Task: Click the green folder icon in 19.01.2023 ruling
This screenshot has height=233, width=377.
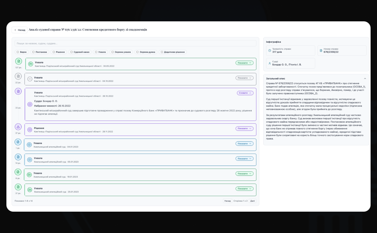Action: (x=30, y=175)
